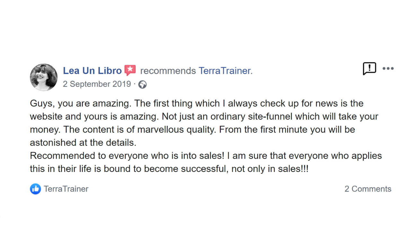Open Lea Un Libro's profile name link
The height and width of the screenshot is (231, 411).
(92, 71)
